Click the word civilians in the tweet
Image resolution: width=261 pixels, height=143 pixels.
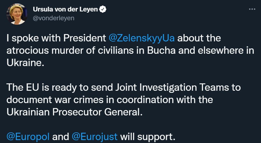[x=116, y=51]
